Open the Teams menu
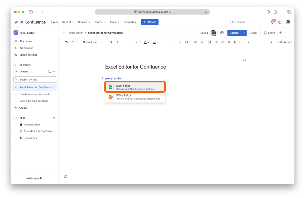The height and width of the screenshot is (198, 305). pos(100,22)
